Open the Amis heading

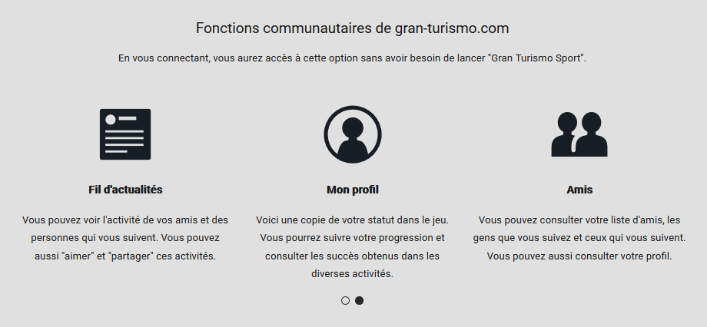579,190
